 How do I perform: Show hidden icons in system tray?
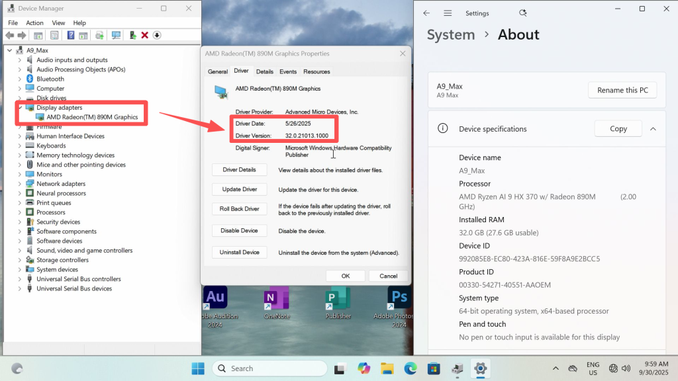tap(555, 368)
